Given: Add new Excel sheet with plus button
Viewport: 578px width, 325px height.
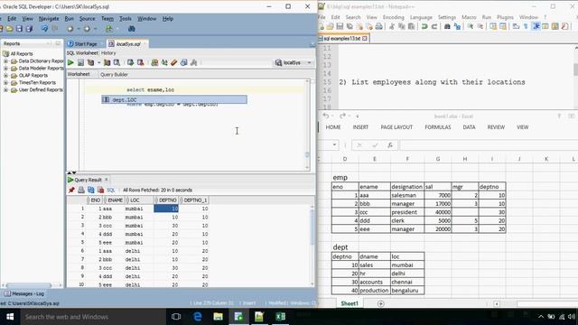Looking at the screenshot, I should click(x=381, y=303).
